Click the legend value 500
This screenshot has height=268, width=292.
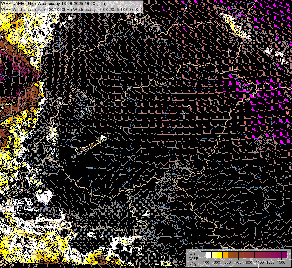tap(228, 262)
